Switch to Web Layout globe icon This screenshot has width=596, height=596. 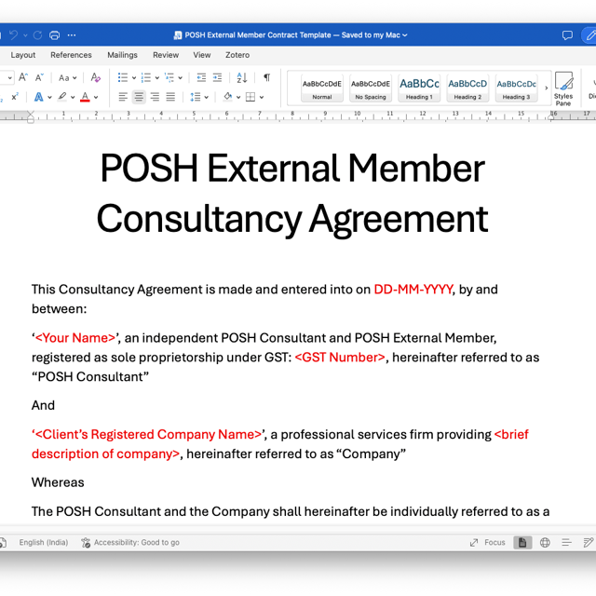pos(545,542)
